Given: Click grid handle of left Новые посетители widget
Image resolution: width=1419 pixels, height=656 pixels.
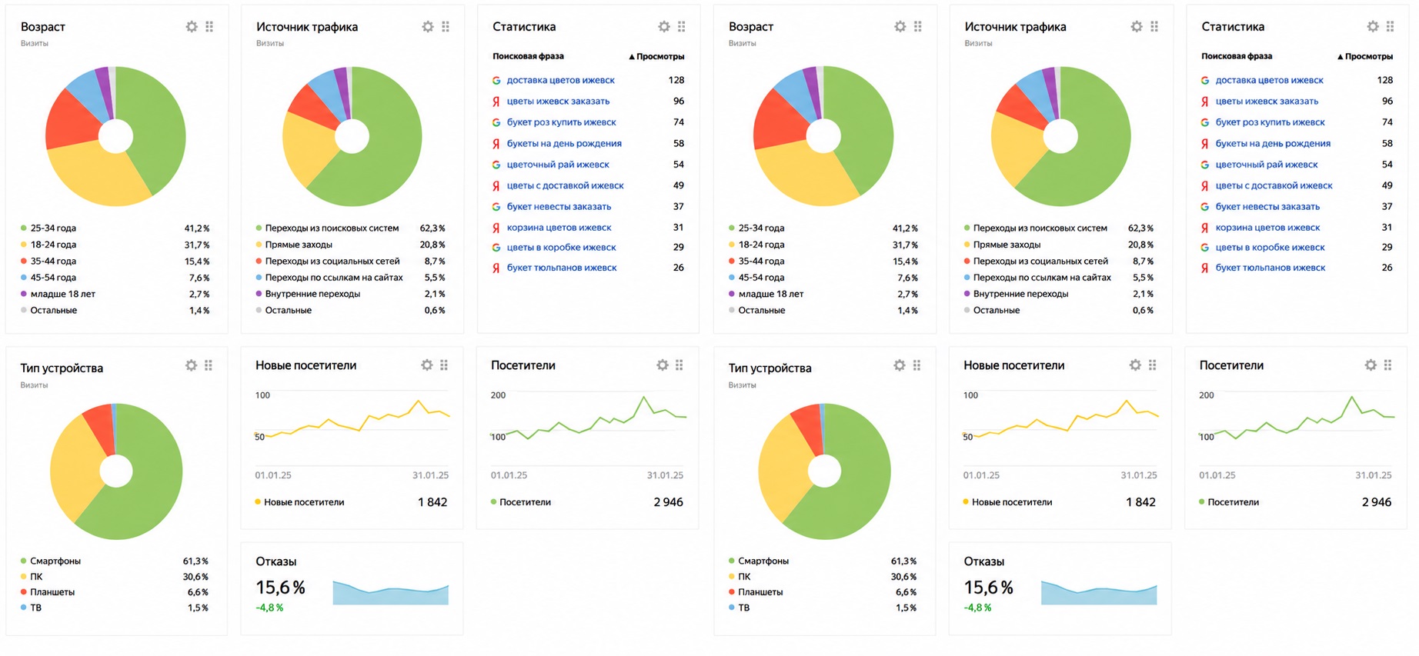Looking at the screenshot, I should click(444, 365).
